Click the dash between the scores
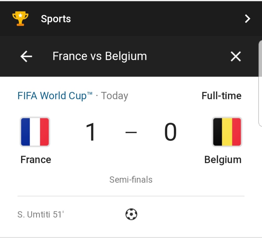The height and width of the screenshot is (238, 262). [131, 132]
